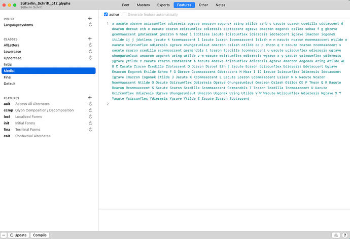Select the Features tab
Viewport: 350px width, 239px height.
pyautogui.click(x=184, y=5)
